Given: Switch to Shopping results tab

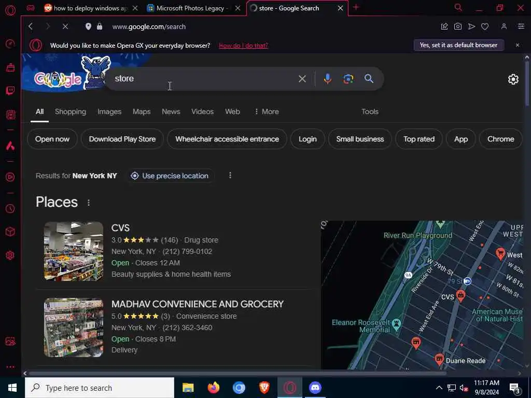Looking at the screenshot, I should tap(71, 112).
